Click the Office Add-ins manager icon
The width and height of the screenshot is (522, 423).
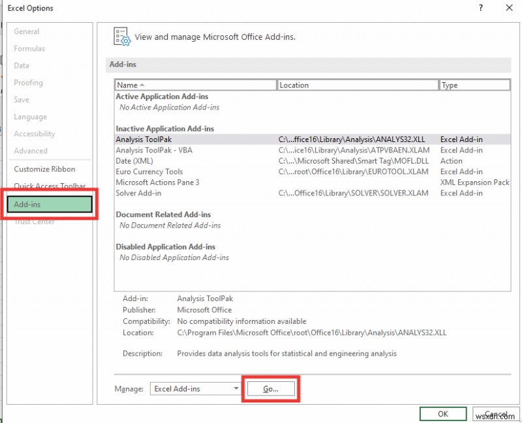pos(121,36)
